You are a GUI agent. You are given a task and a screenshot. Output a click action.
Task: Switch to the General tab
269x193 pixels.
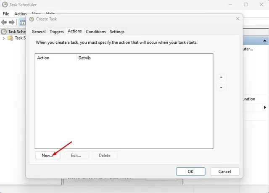pyautogui.click(x=39, y=32)
